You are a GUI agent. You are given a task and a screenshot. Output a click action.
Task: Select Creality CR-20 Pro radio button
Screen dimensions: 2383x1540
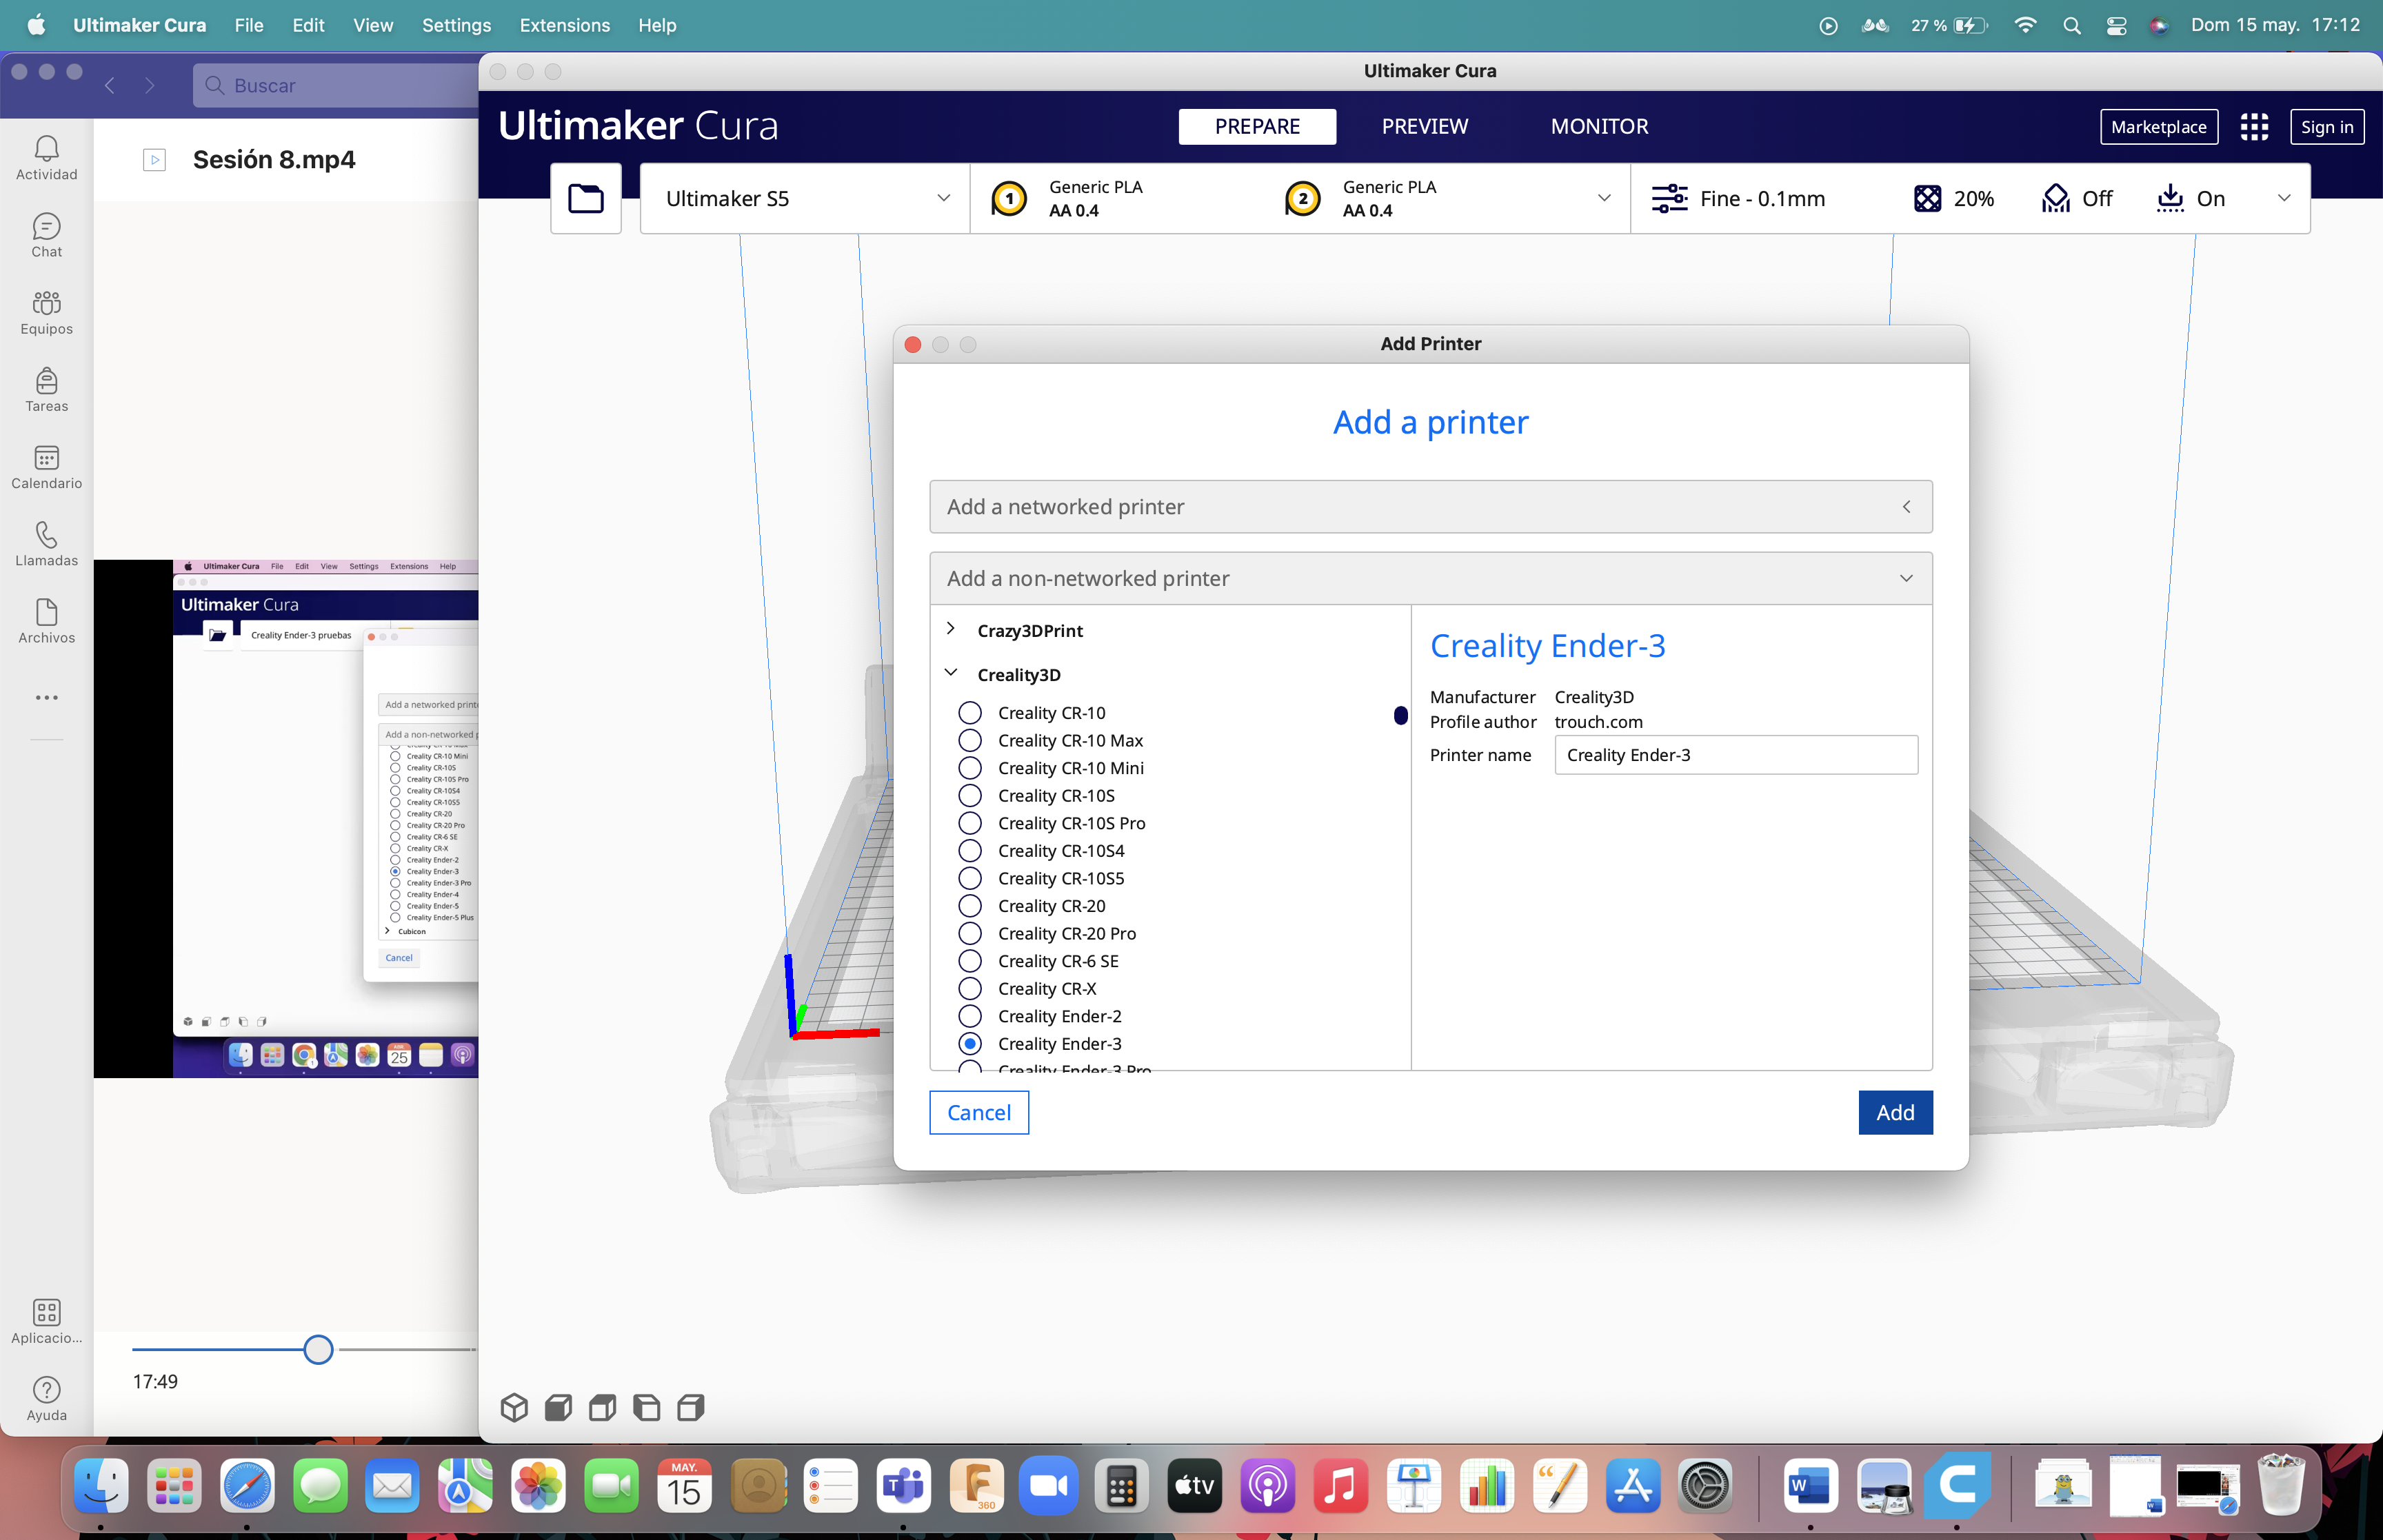click(x=969, y=933)
